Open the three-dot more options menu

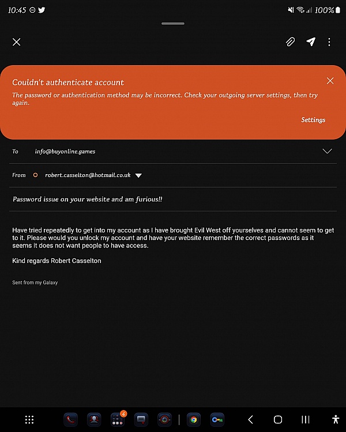click(x=329, y=42)
